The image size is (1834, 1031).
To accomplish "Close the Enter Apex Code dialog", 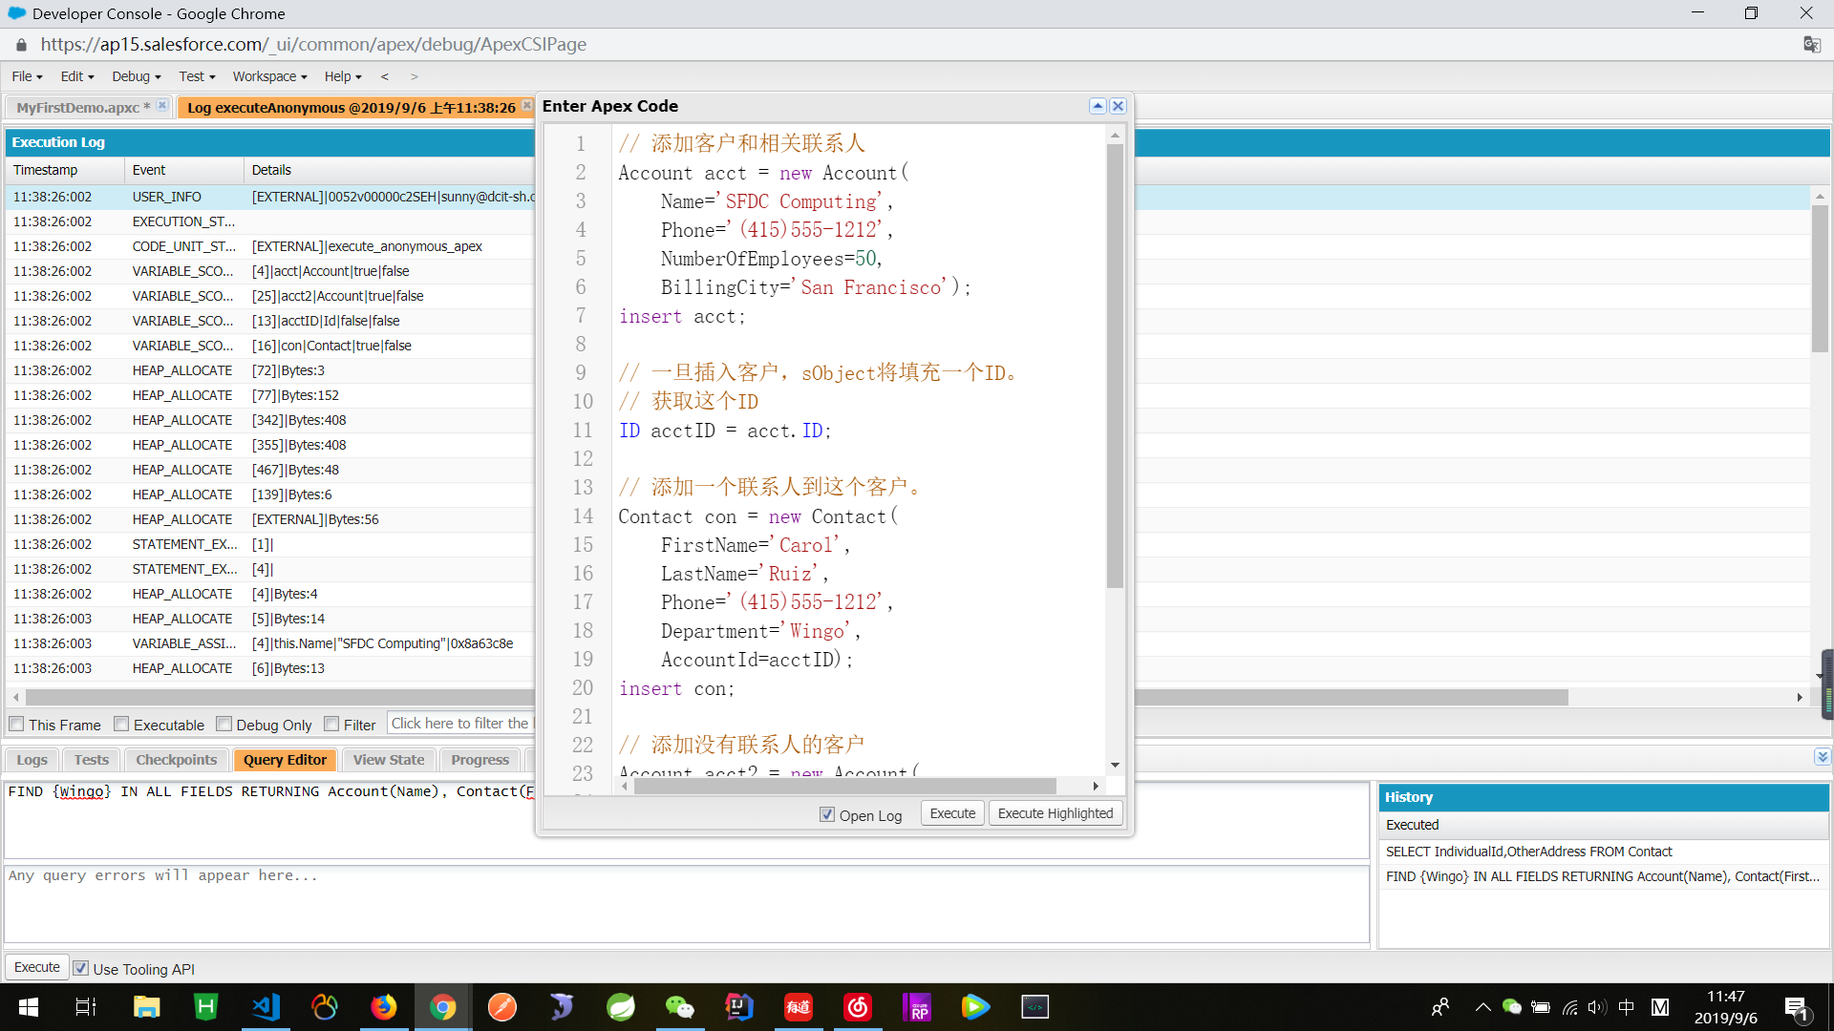I will [x=1118, y=106].
